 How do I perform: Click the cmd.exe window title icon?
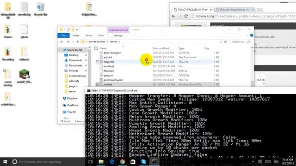(88, 90)
